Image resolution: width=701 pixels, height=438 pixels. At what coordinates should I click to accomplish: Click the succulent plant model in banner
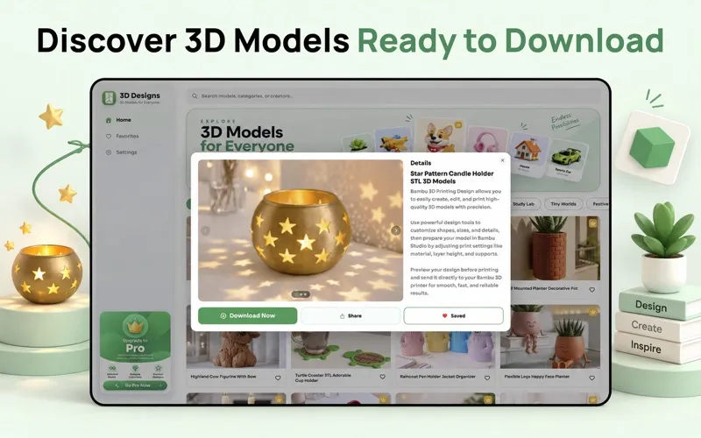pos(358,144)
